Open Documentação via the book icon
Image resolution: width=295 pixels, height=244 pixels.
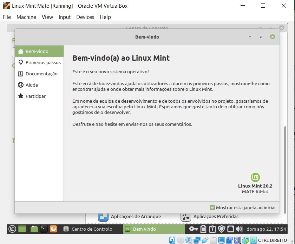tap(21, 74)
